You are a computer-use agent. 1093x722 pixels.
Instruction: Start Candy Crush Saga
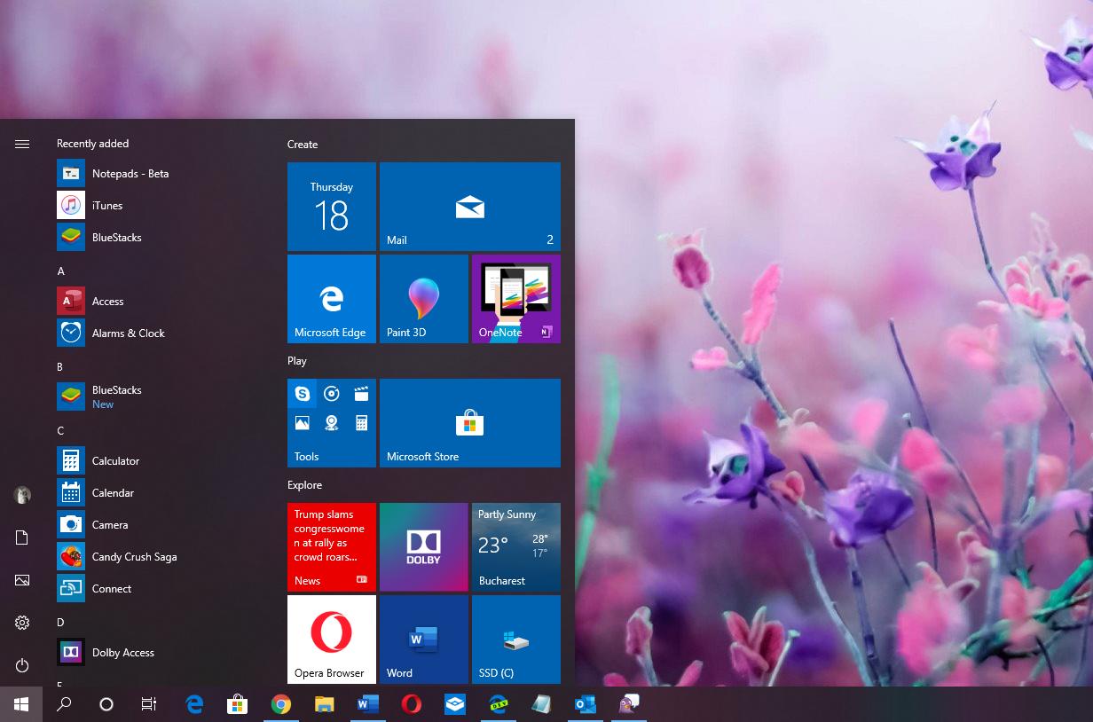(x=160, y=557)
